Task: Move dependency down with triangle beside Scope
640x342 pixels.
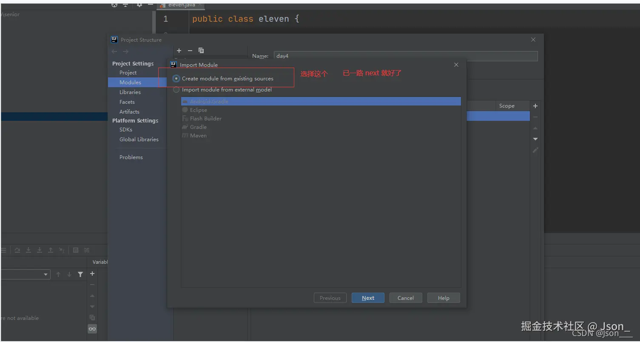Action: [x=535, y=139]
